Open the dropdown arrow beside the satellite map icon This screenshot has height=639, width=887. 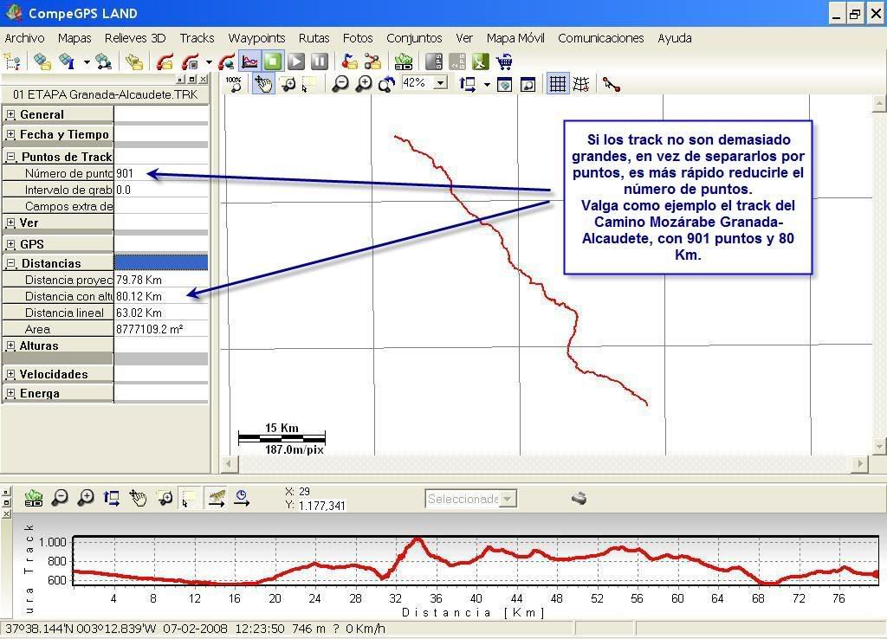[x=87, y=61]
